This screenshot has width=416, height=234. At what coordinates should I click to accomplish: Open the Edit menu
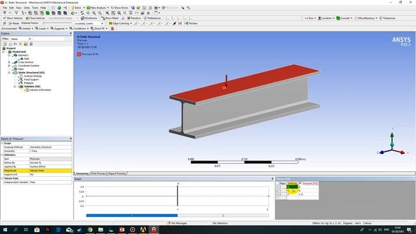[x=12, y=8]
